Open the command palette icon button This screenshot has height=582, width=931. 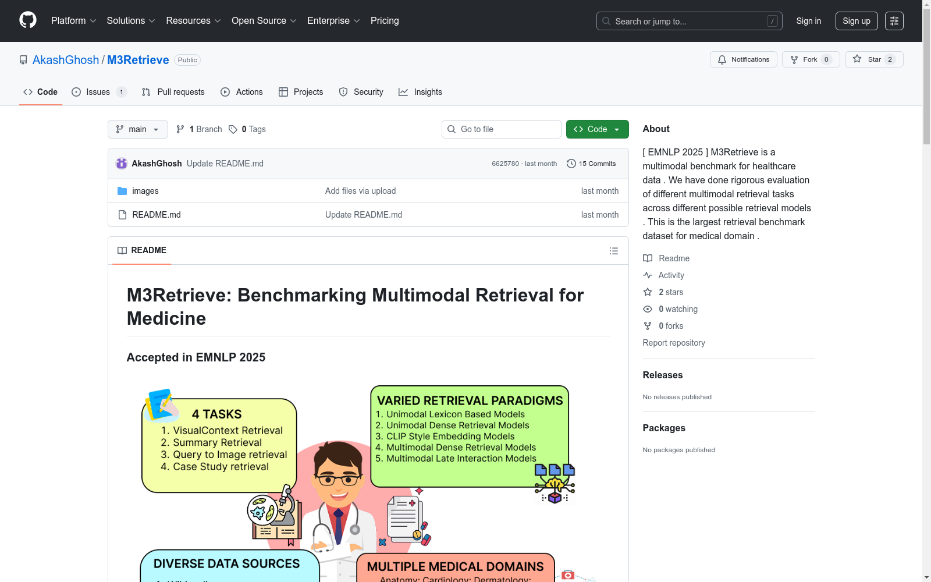point(894,21)
